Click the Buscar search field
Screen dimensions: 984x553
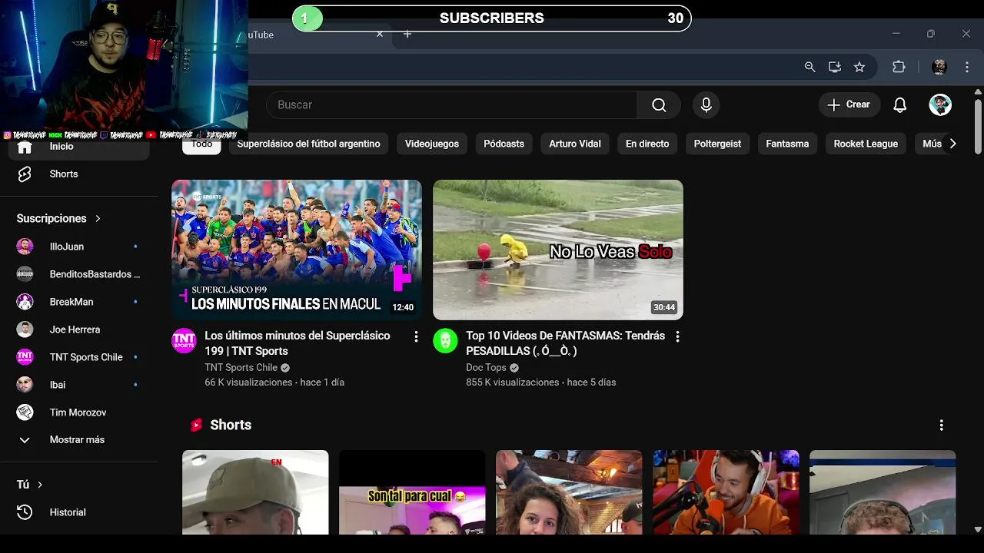452,105
